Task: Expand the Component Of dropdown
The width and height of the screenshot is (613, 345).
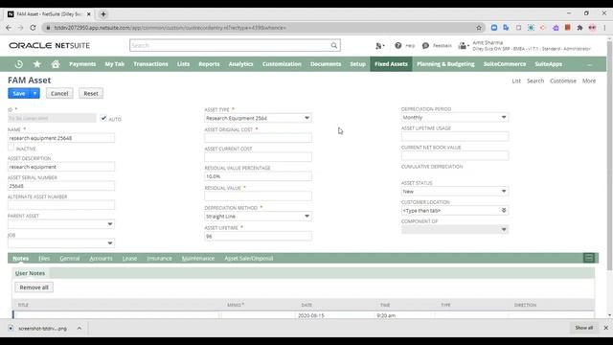Action: pos(504,230)
